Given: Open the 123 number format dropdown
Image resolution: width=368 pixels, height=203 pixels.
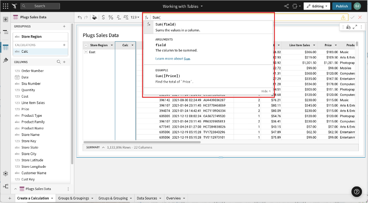Looking at the screenshot, I should pyautogui.click(x=135, y=17).
